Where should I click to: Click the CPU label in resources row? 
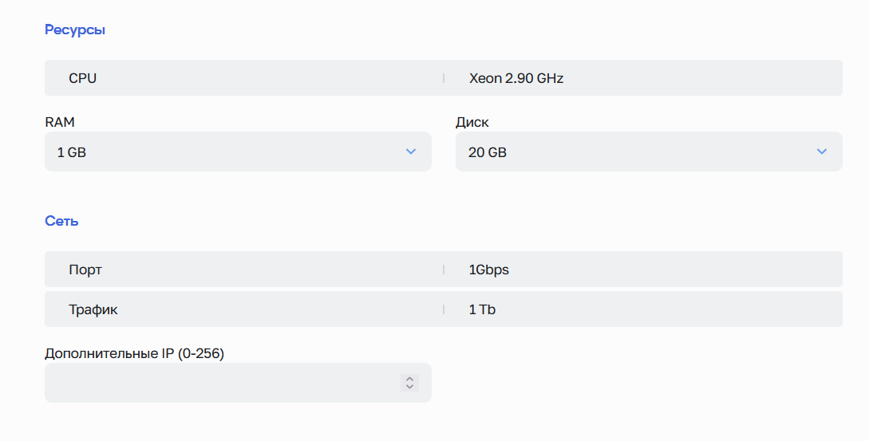click(83, 78)
